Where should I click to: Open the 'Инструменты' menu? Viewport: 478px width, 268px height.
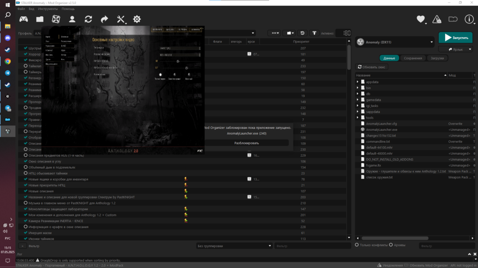48,9
